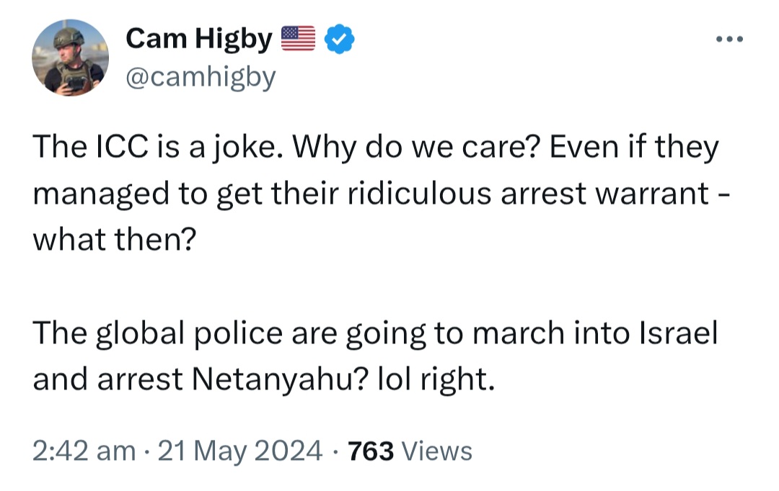
Task: Click the Views label
Action: [x=436, y=451]
